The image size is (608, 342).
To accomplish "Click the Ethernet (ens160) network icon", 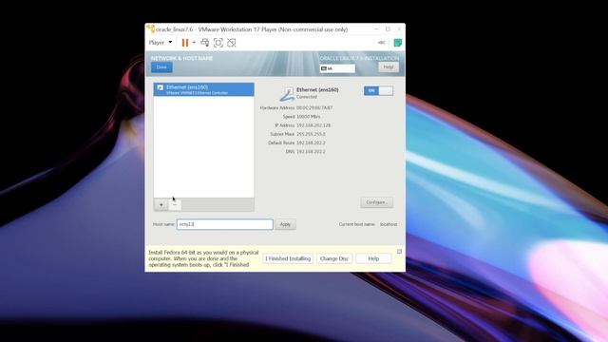I will click(287, 94).
